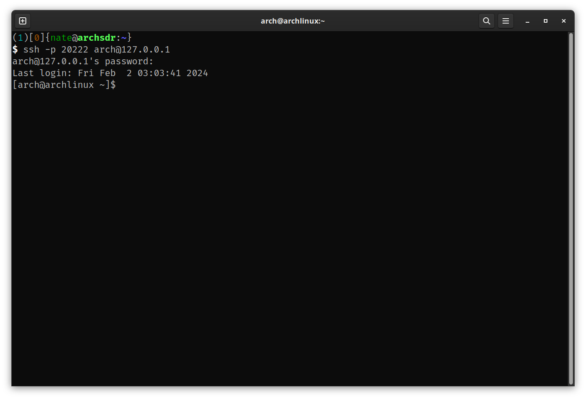This screenshot has height=399, width=586.
Task: Close the terminal window
Action: (x=564, y=21)
